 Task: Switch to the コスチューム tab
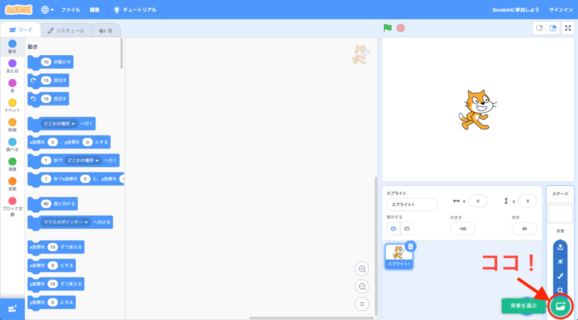click(x=66, y=30)
